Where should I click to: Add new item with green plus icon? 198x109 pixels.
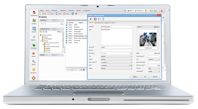[131, 65]
